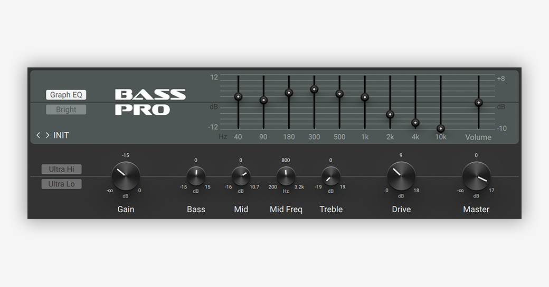Click the Bass Pro logo
The image size is (549, 287).
150,102
